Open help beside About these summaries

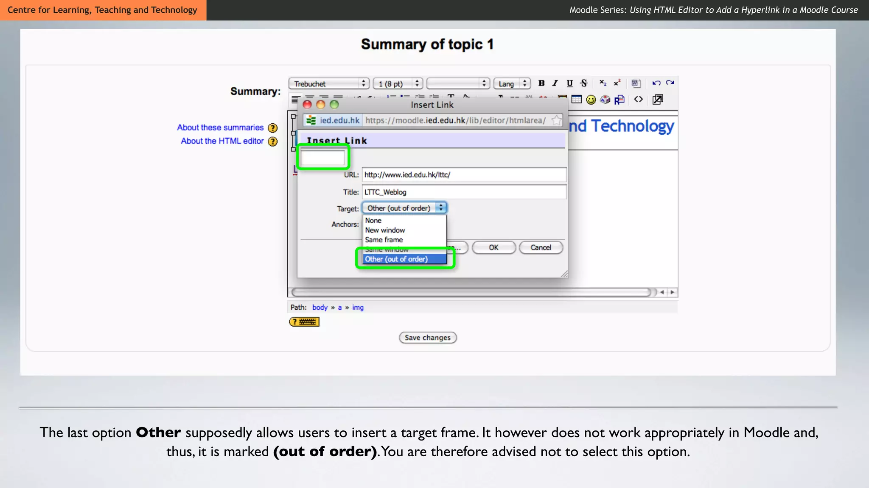coord(273,128)
